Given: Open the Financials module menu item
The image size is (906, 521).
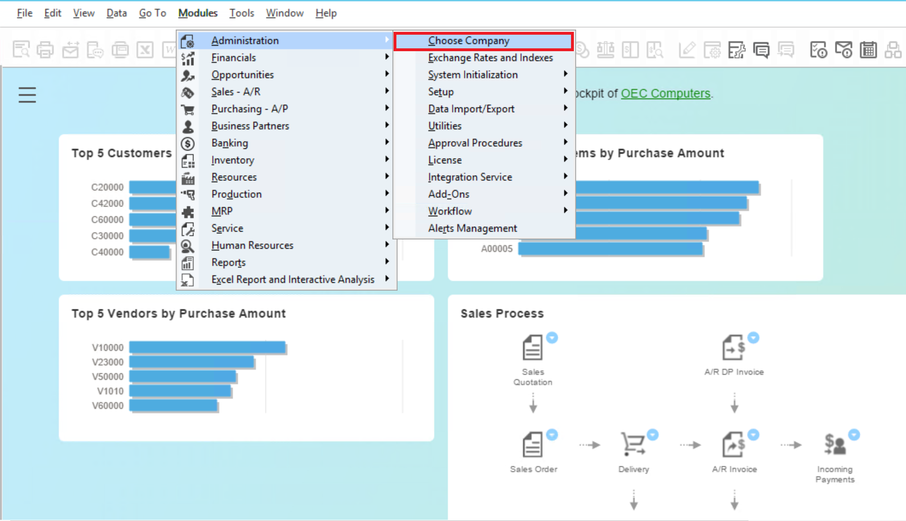Looking at the screenshot, I should pyautogui.click(x=233, y=57).
